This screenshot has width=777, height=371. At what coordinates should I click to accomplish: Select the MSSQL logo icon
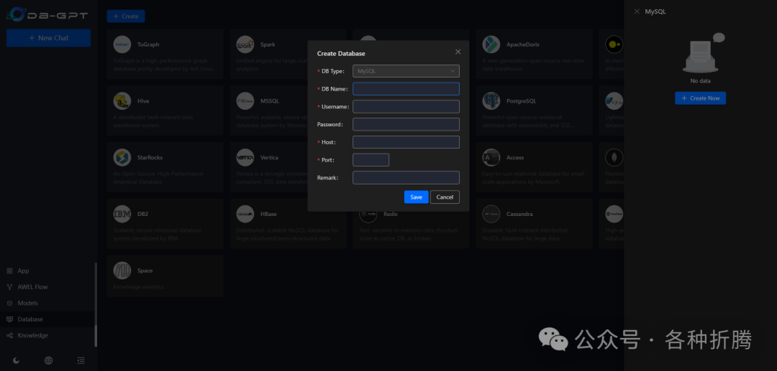tap(245, 100)
